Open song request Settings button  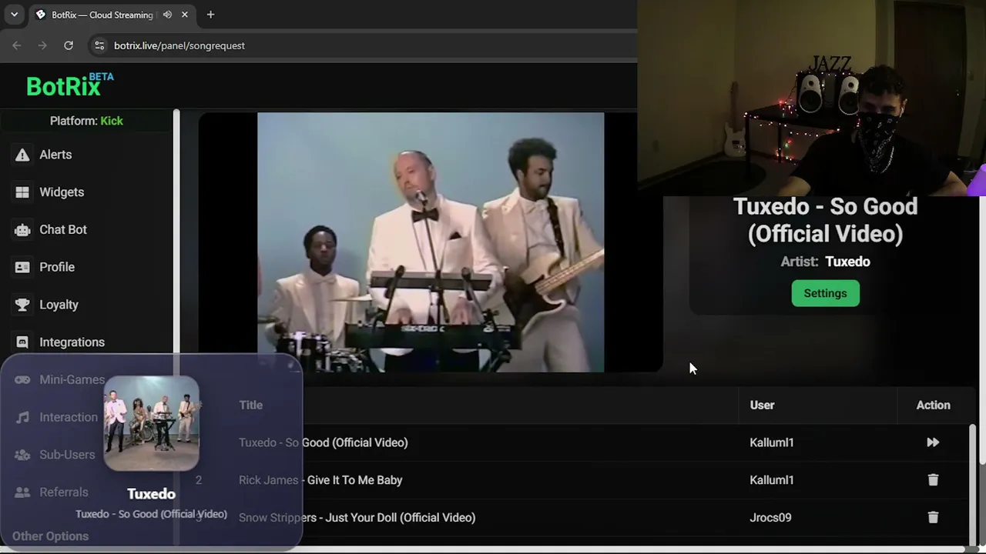click(825, 293)
